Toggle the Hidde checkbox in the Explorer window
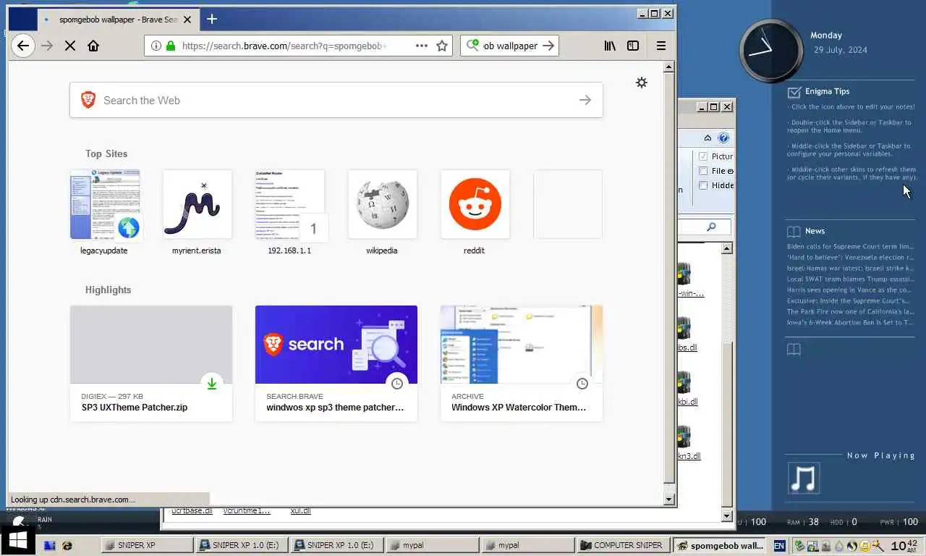This screenshot has width=926, height=556. (x=702, y=185)
